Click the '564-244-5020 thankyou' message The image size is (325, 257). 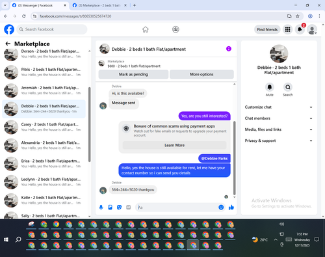133,190
